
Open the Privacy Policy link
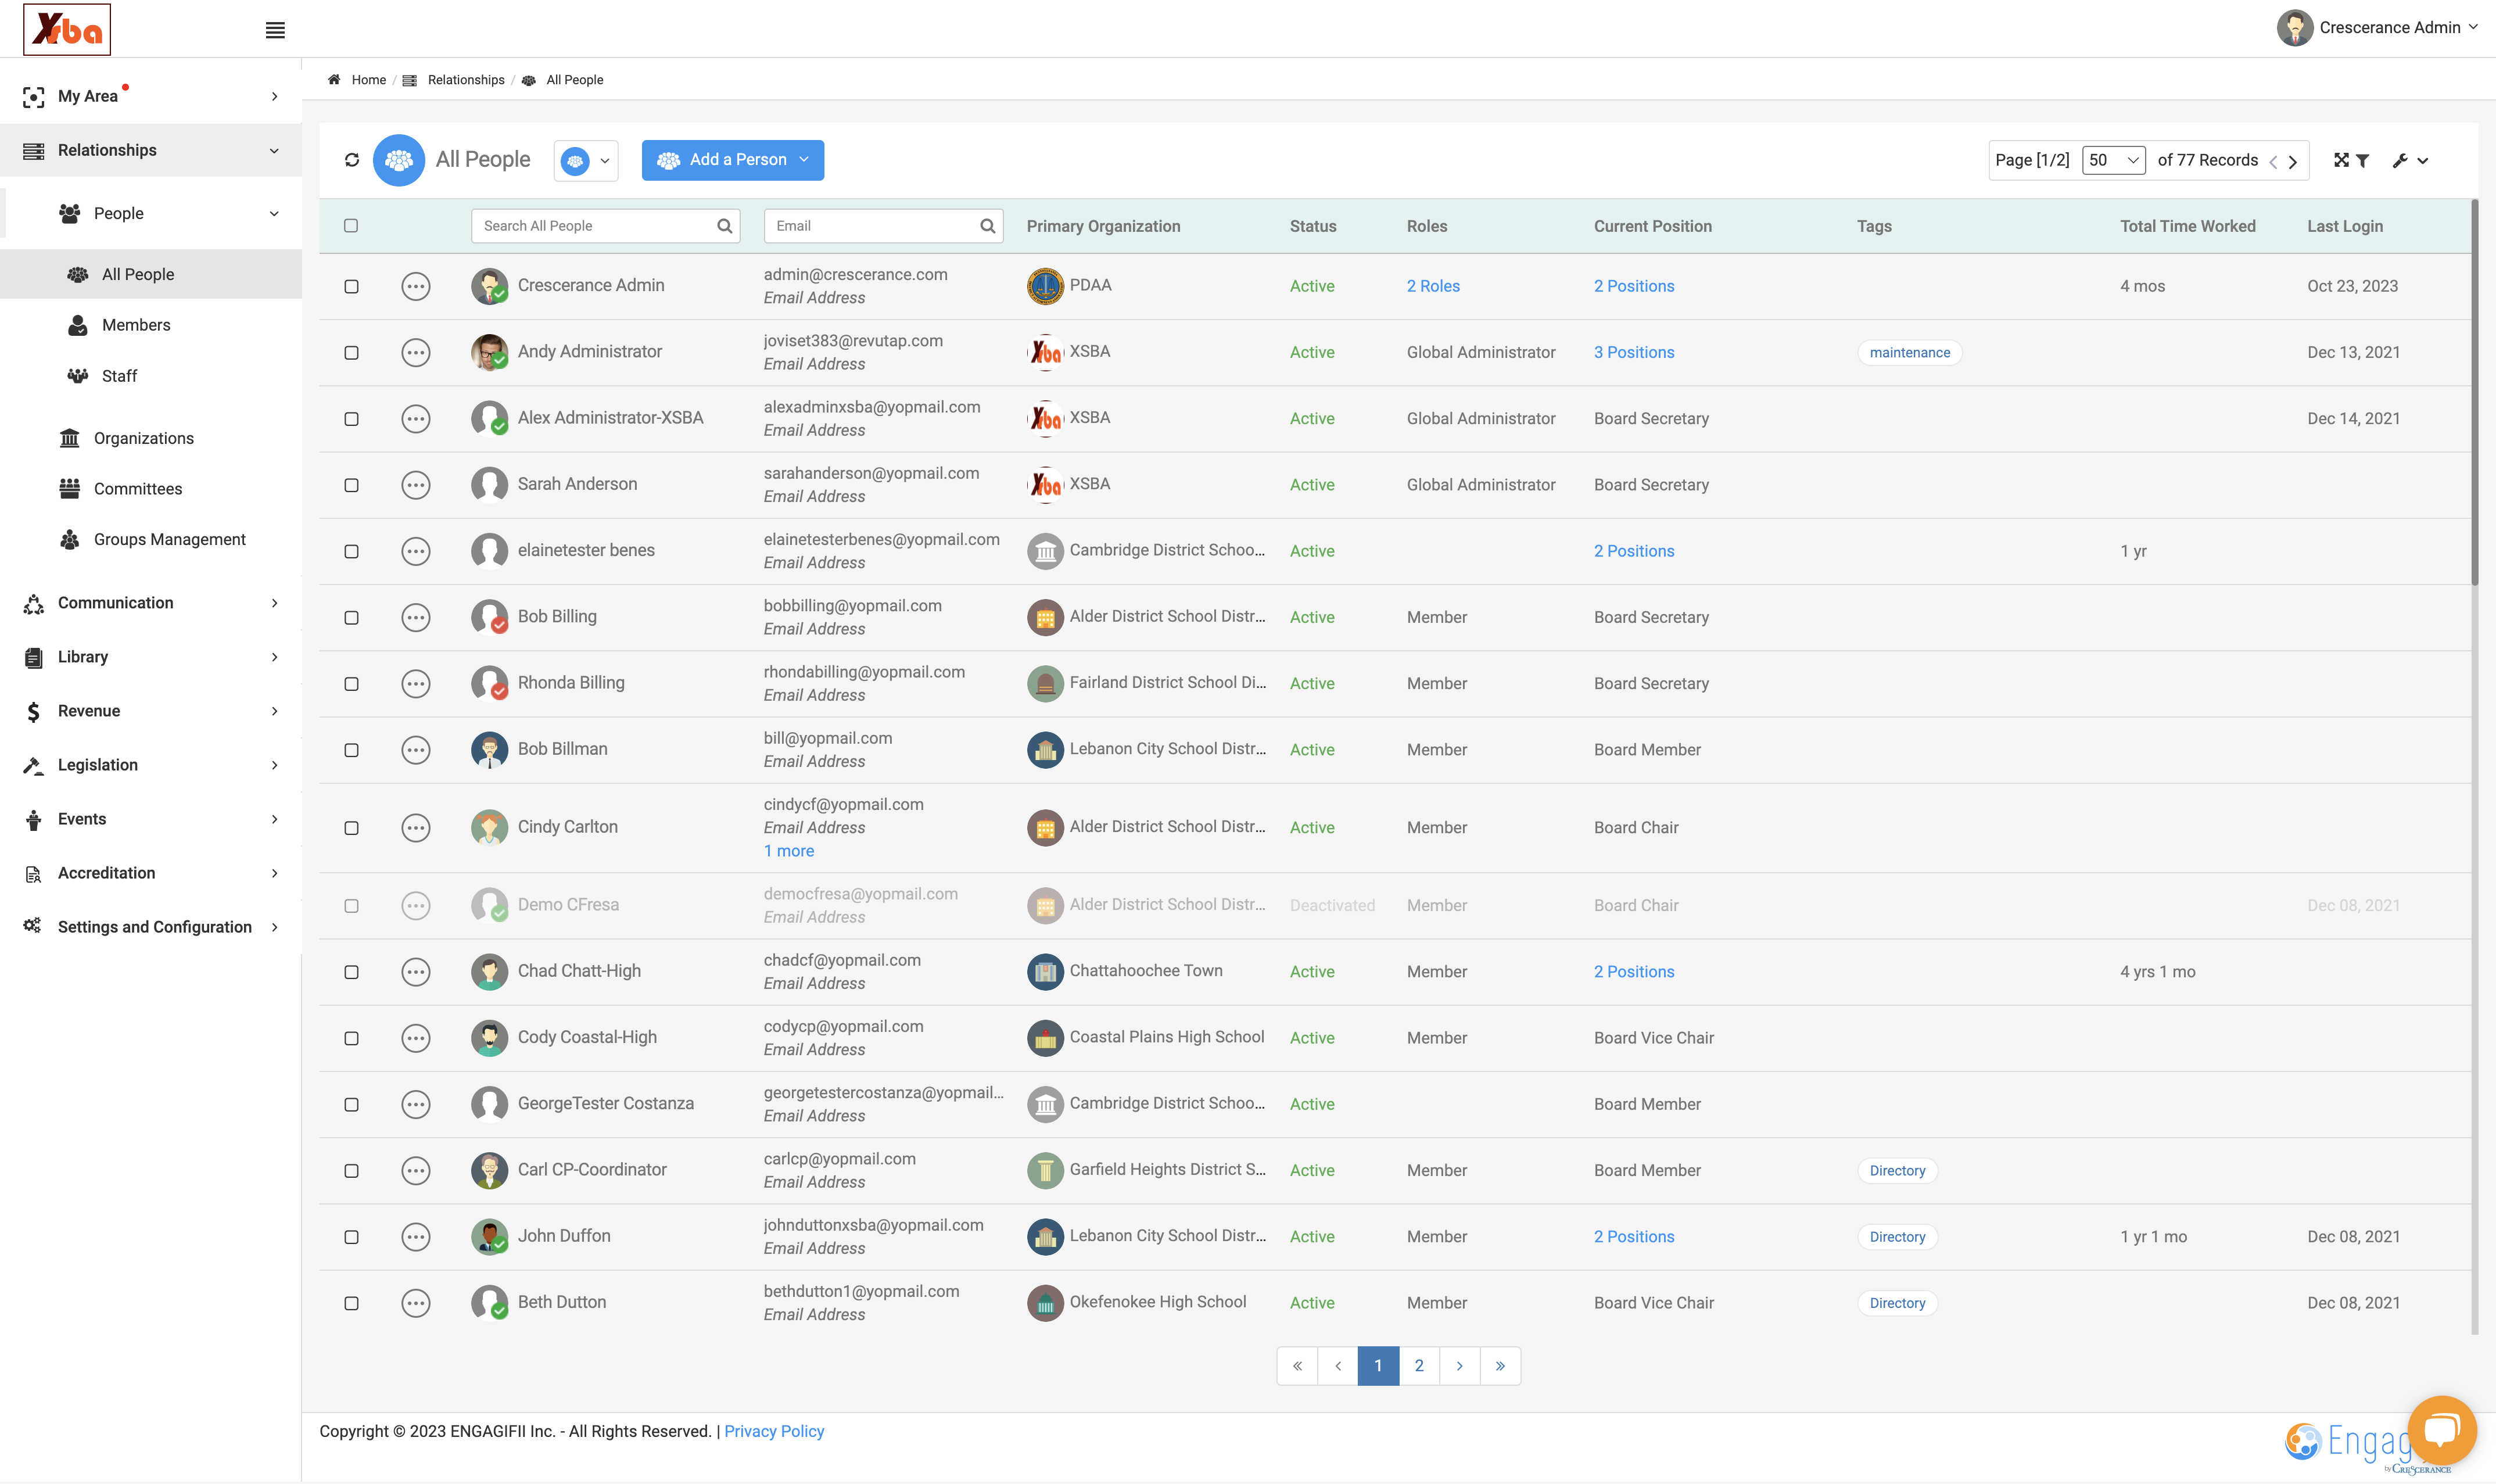tap(774, 1432)
